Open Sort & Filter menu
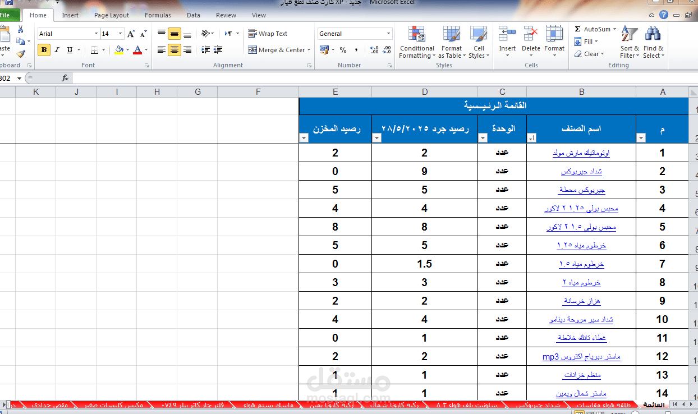The height and width of the screenshot is (414, 698). click(x=630, y=42)
